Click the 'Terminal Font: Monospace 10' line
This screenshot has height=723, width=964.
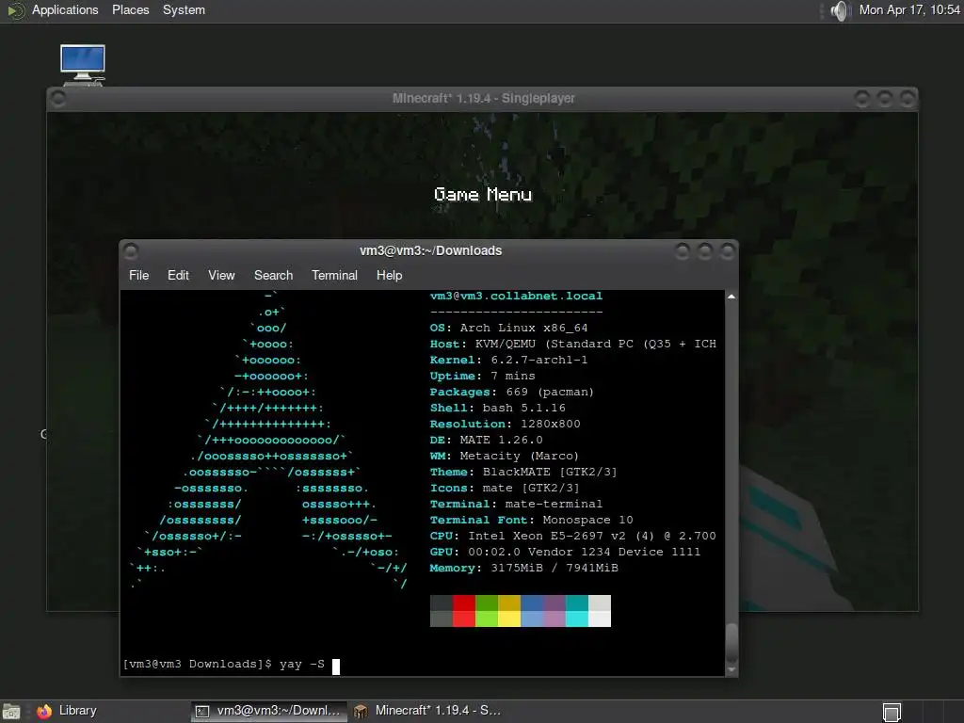(x=531, y=520)
